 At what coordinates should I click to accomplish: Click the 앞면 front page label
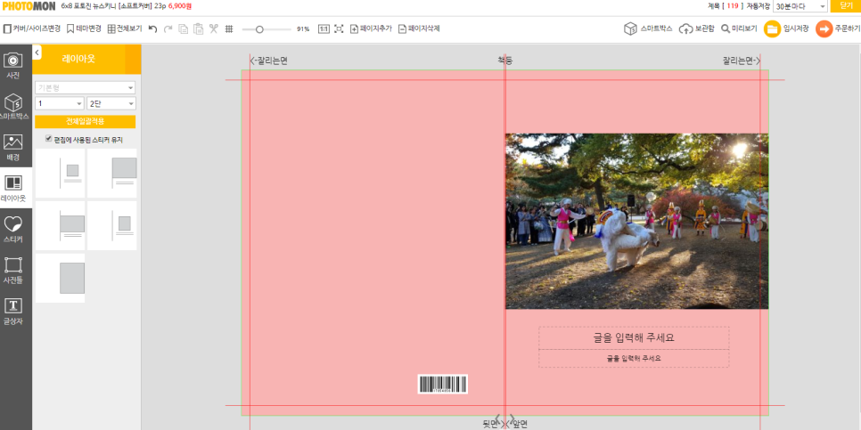tap(520, 424)
